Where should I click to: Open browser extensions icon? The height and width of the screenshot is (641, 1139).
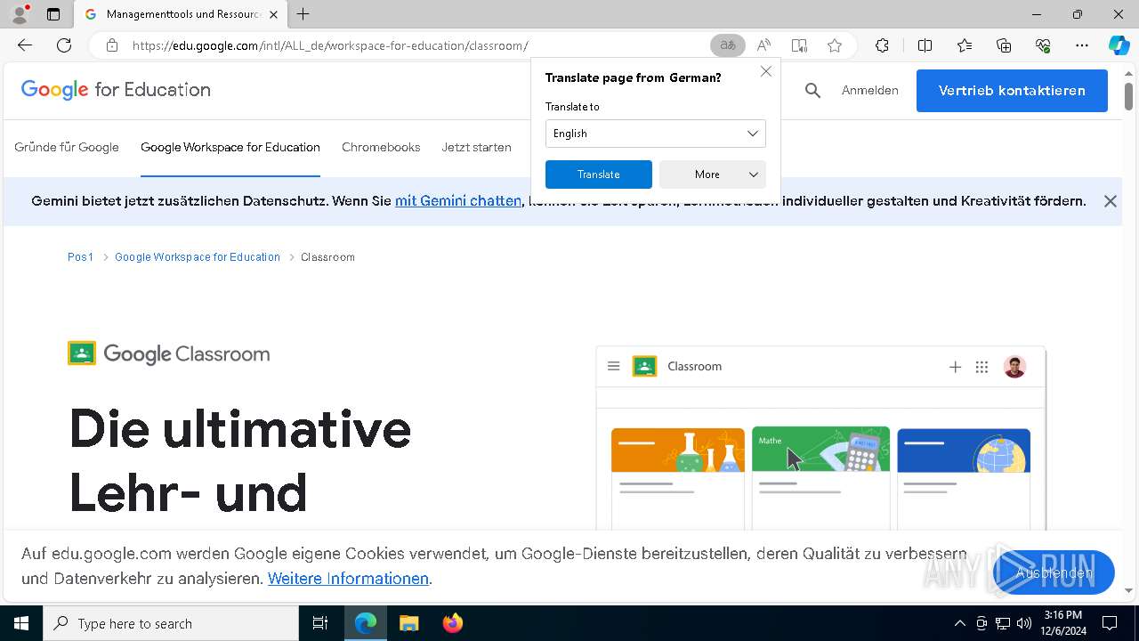coord(882,45)
